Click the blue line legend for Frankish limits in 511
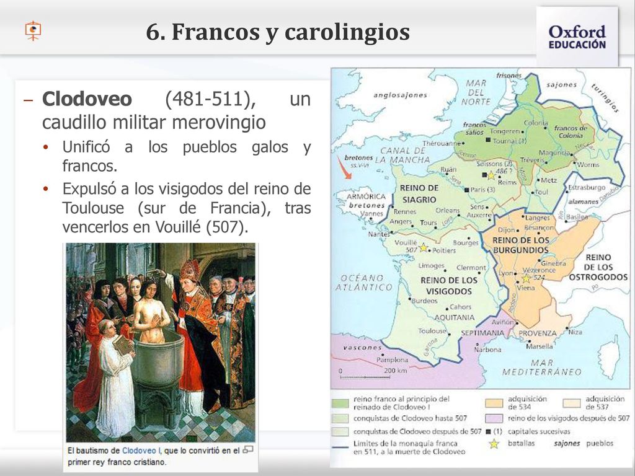Image resolution: width=635 pixels, height=476 pixels. coord(340,447)
